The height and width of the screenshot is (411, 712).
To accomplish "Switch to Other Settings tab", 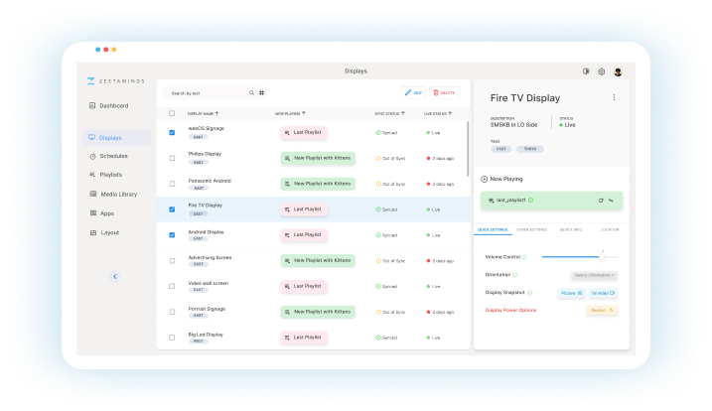I will [x=531, y=229].
